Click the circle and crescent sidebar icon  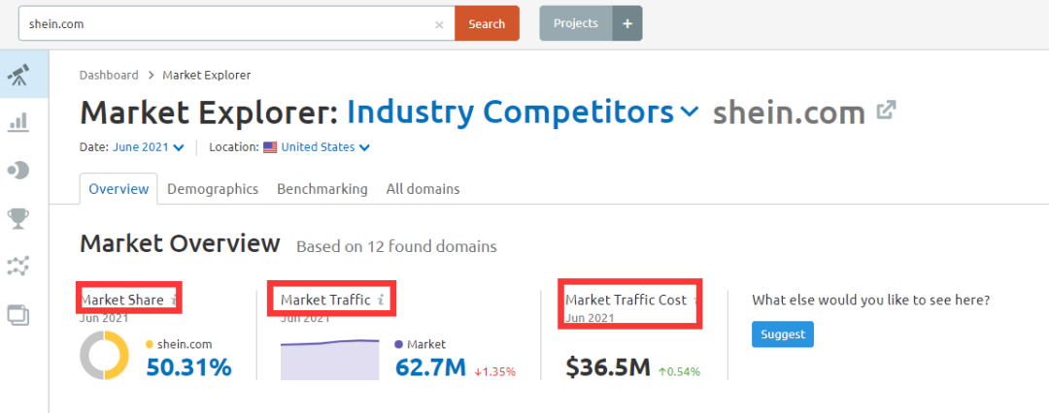[x=17, y=170]
